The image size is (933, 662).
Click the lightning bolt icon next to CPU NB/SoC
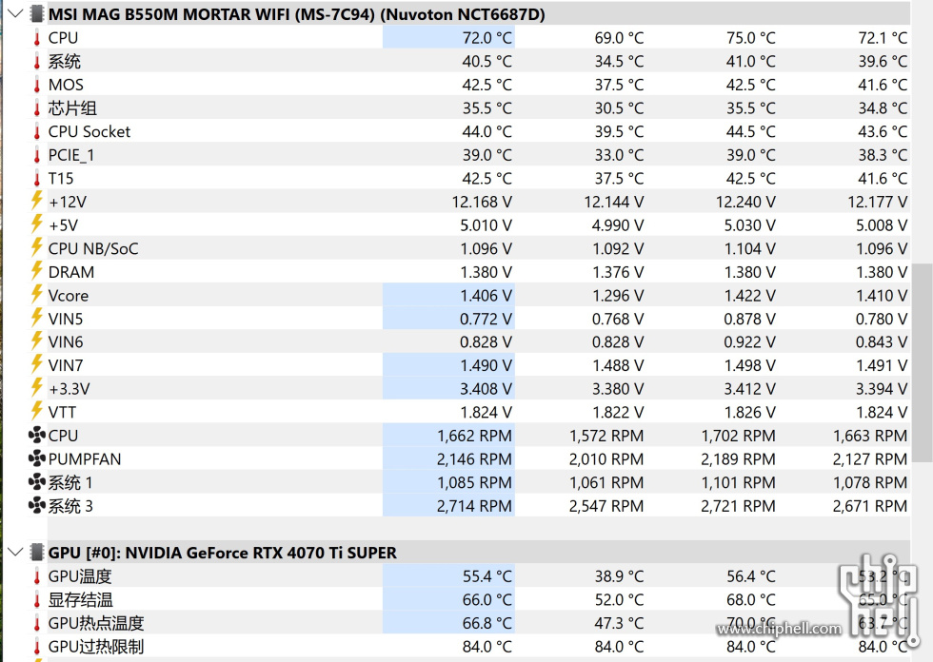click(x=37, y=247)
